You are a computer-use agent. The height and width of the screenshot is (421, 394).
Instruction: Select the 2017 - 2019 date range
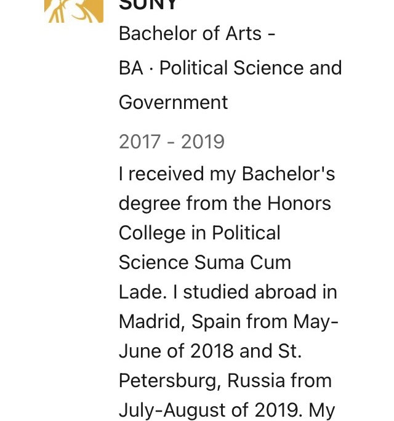tap(172, 142)
